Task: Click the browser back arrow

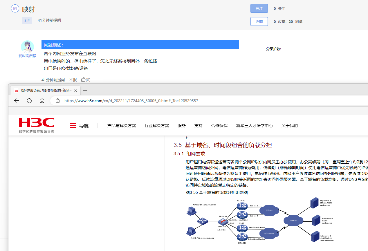Action: point(17,101)
